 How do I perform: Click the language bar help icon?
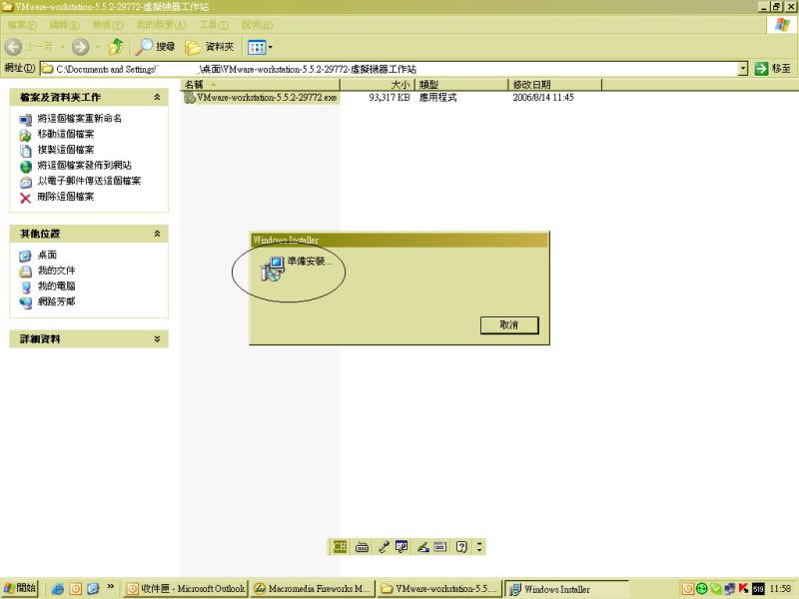[x=461, y=547]
